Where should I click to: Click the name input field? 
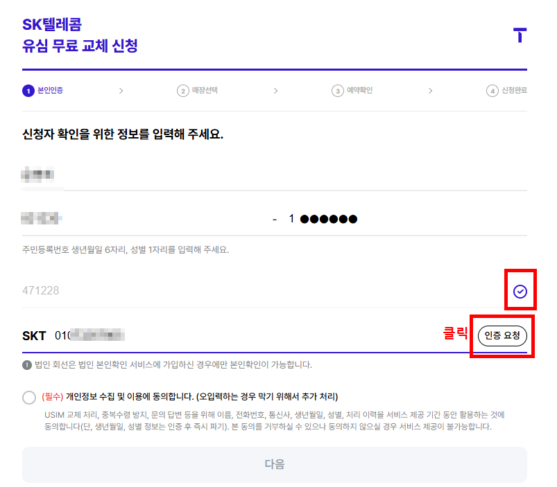[x=275, y=175]
